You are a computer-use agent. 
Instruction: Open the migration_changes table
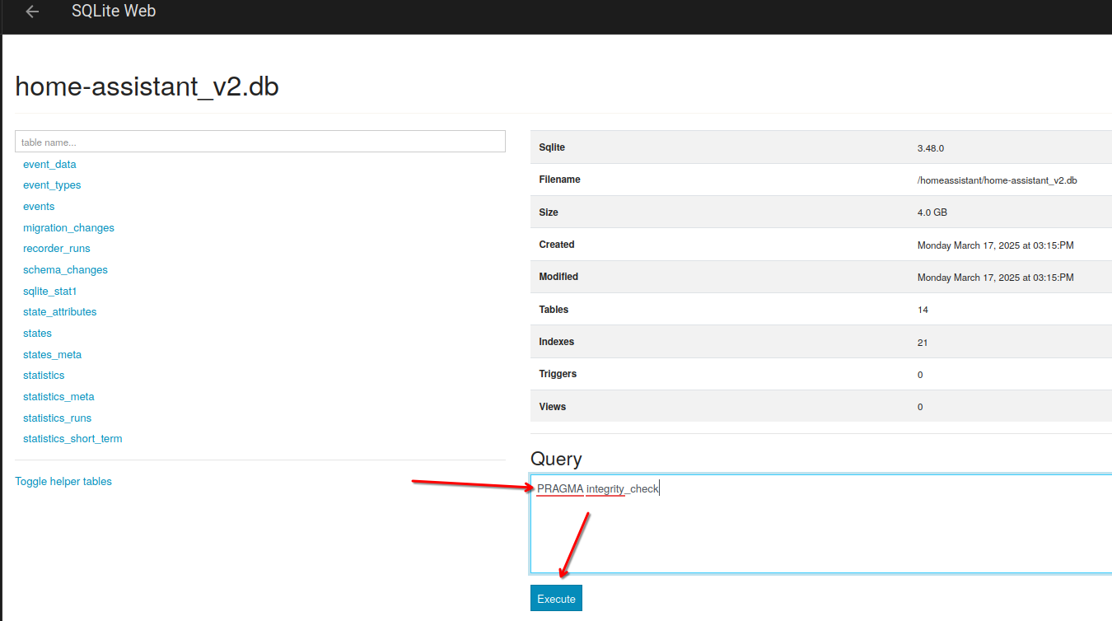click(68, 227)
